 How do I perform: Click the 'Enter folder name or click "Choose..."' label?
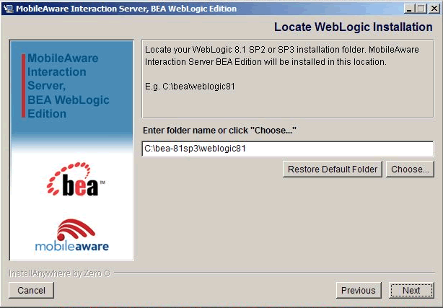pos(219,131)
